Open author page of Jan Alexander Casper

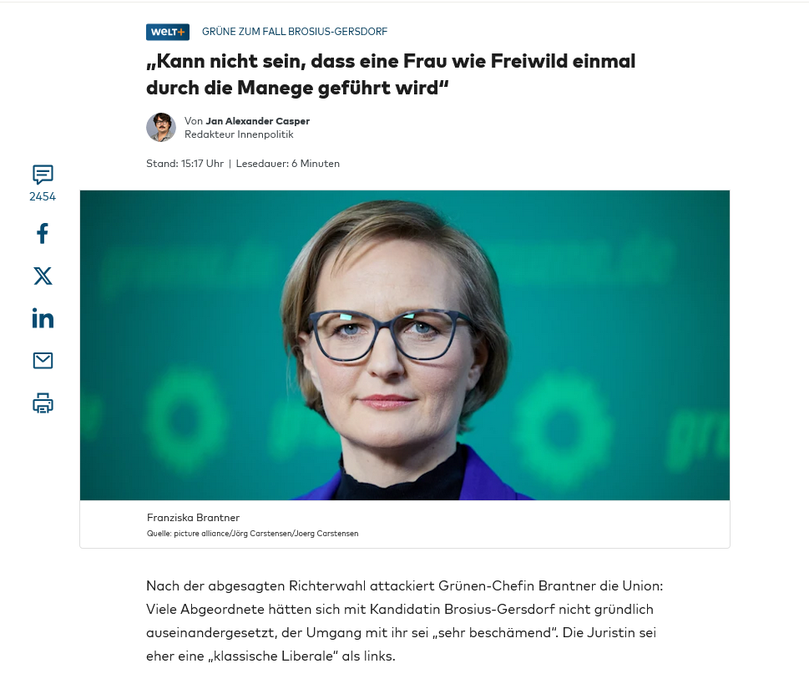(257, 121)
